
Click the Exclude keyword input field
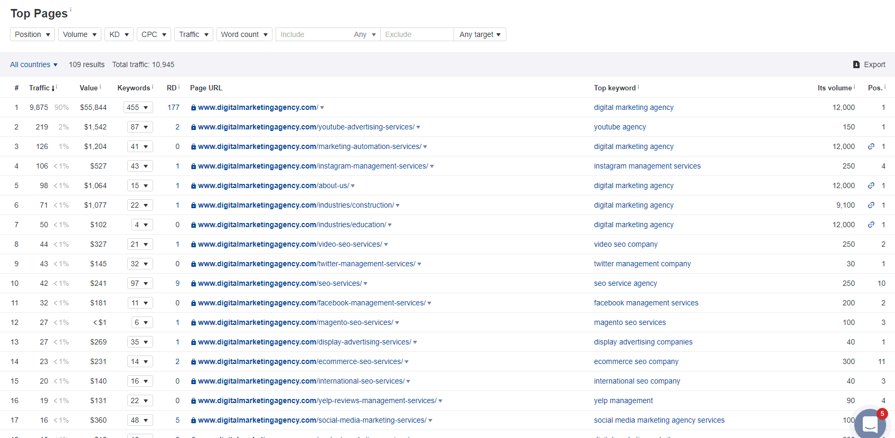tap(416, 34)
